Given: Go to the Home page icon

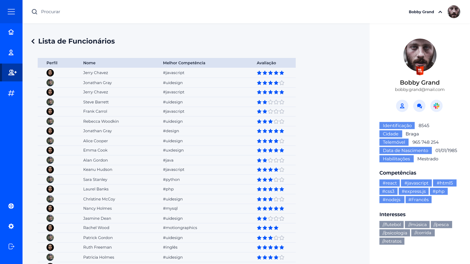Looking at the screenshot, I should coord(11,32).
